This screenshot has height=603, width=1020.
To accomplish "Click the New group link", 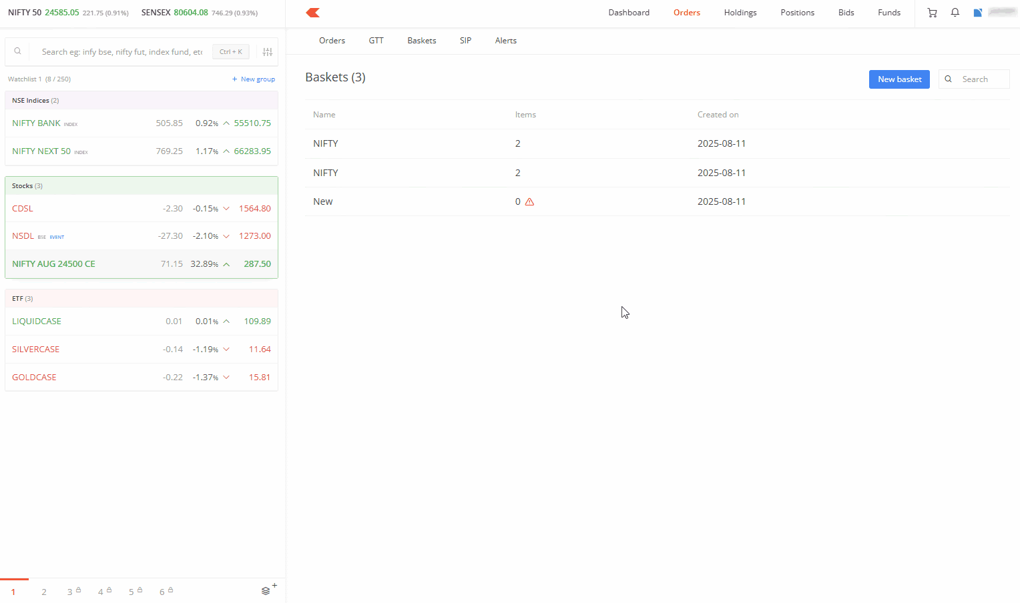I will click(254, 79).
